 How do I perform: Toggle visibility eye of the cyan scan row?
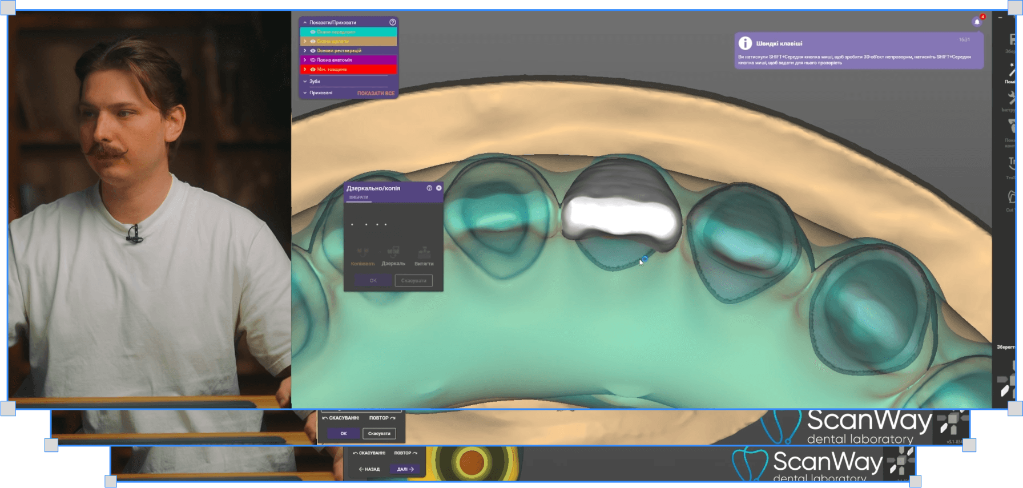tap(313, 32)
